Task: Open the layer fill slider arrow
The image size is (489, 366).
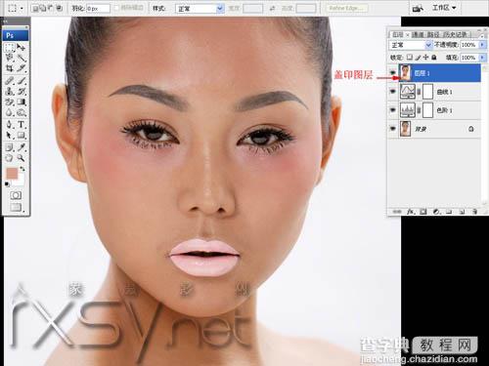Action: click(x=482, y=58)
